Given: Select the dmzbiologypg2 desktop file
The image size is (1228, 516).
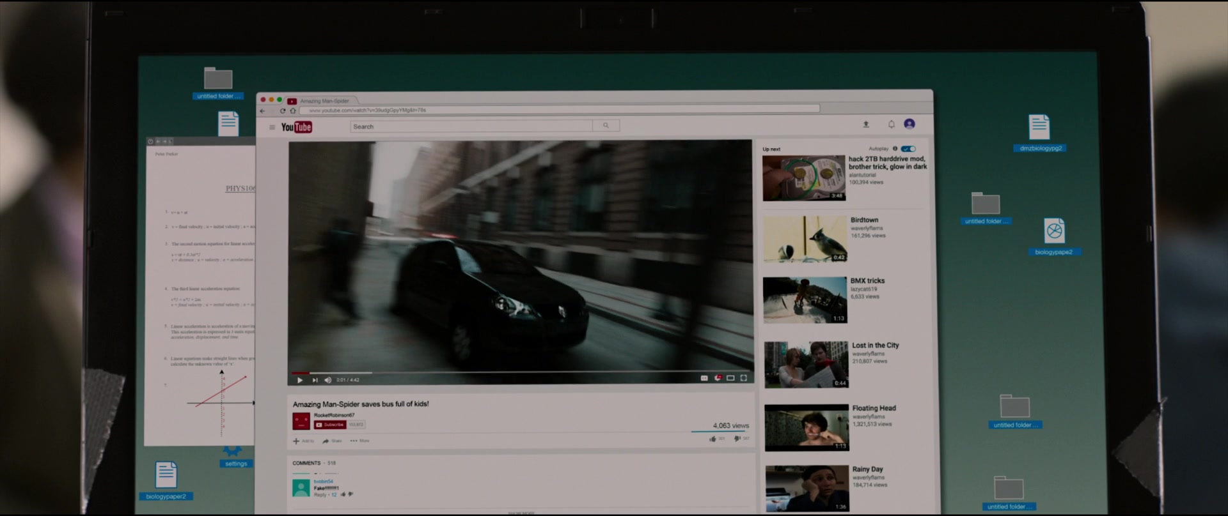Looking at the screenshot, I should [x=1040, y=133].
